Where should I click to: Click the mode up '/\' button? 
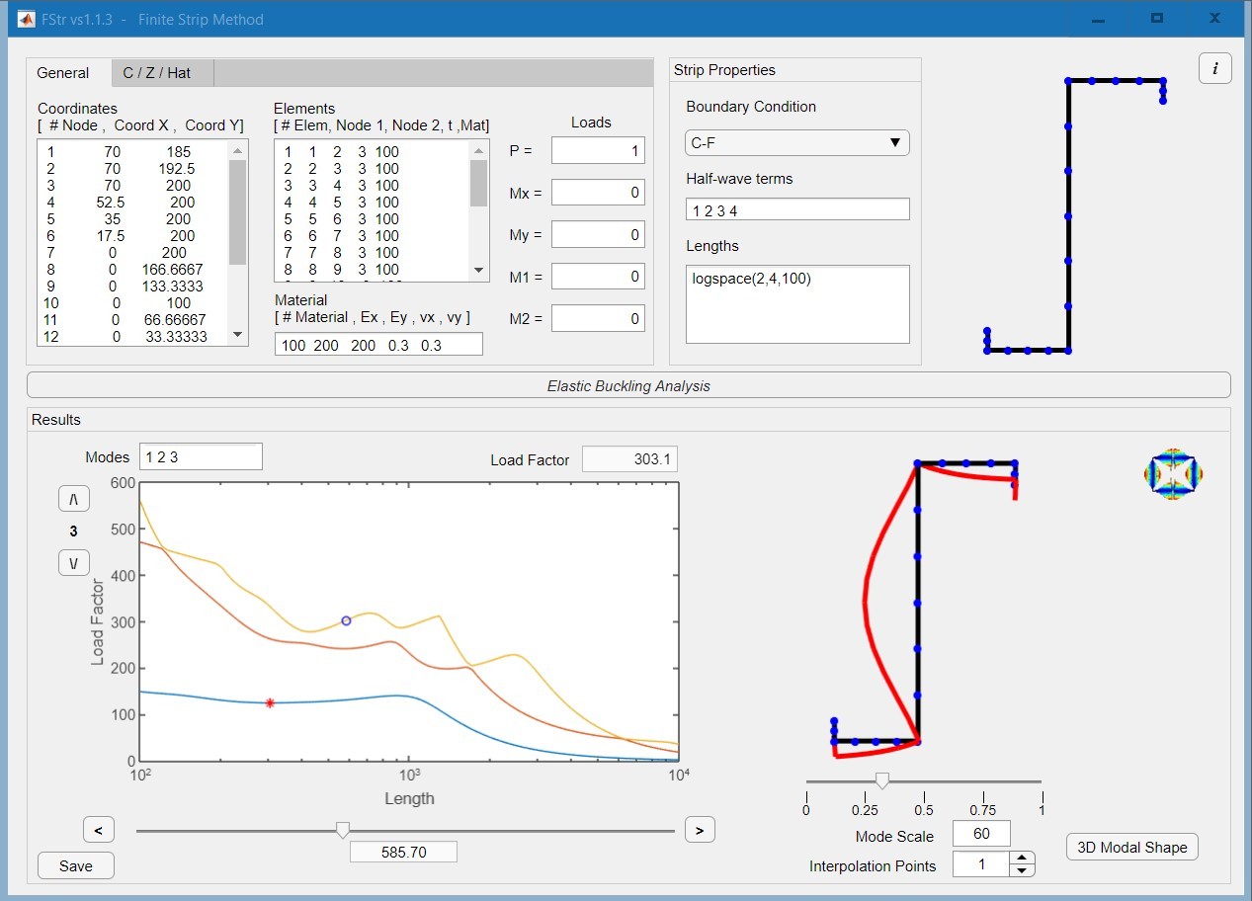pos(74,499)
